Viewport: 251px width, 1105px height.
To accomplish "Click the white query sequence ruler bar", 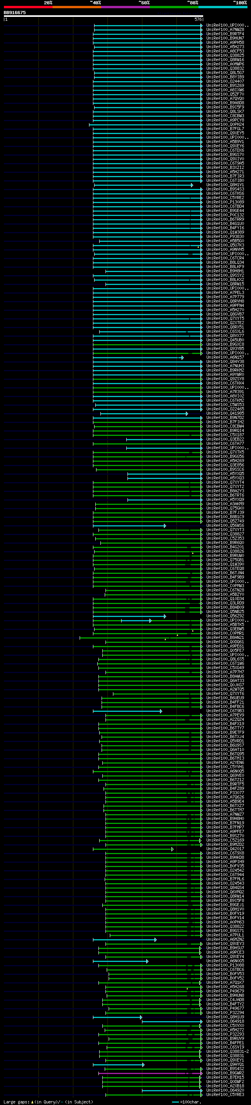I will 104,16.
